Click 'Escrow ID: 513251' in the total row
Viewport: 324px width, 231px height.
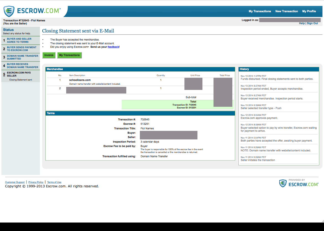tap(187, 108)
